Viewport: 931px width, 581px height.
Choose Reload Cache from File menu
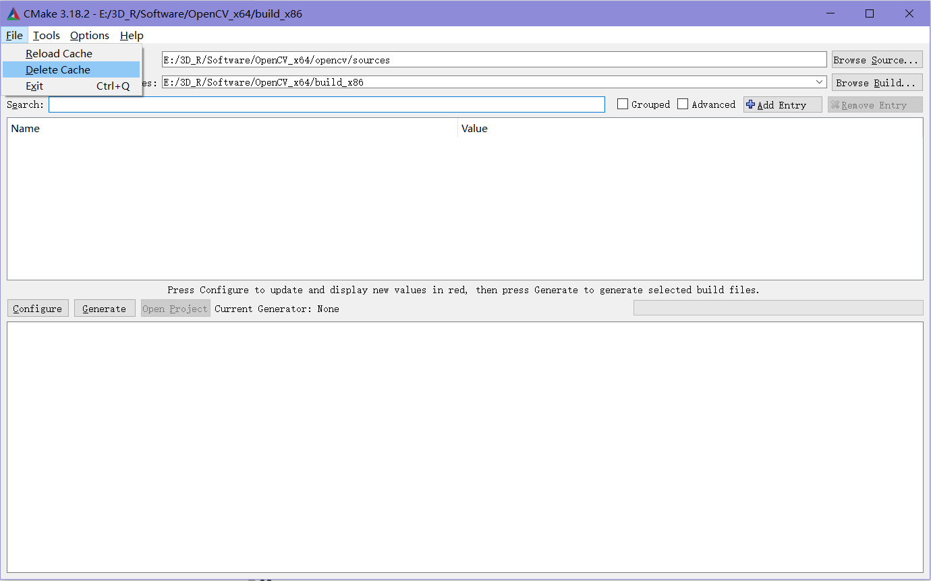pyautogui.click(x=72, y=53)
